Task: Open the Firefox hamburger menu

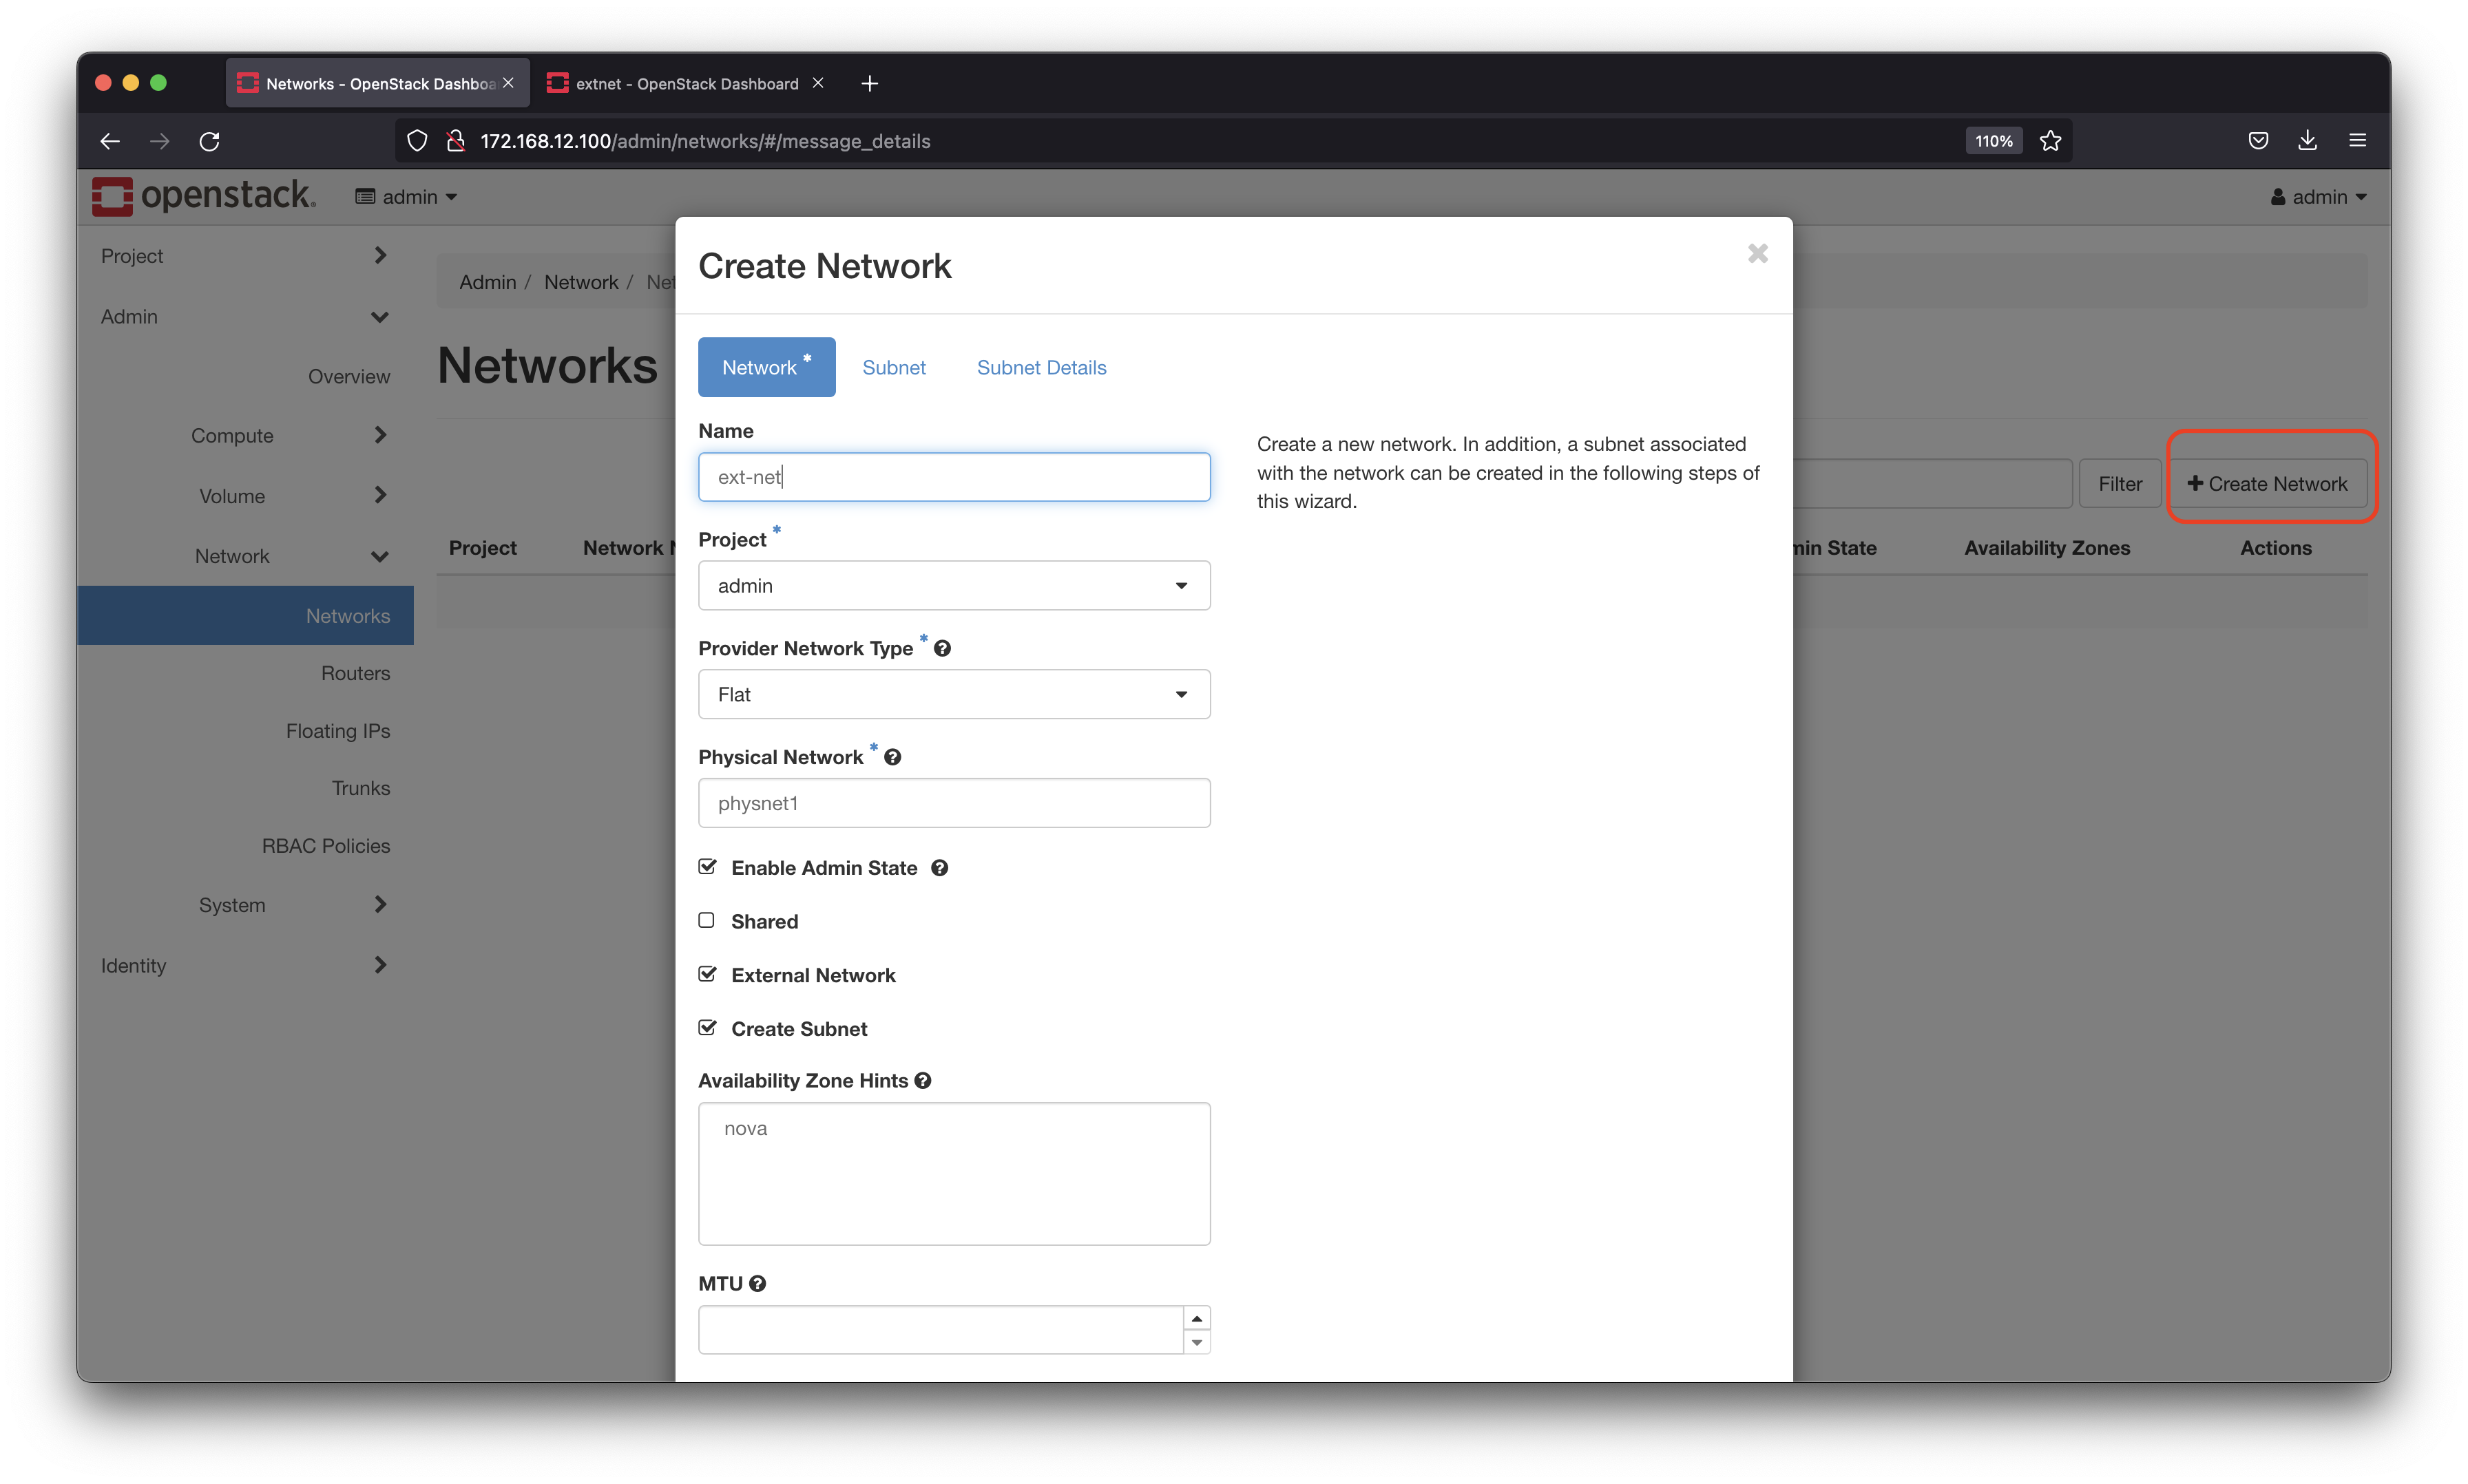Action: tap(2357, 141)
